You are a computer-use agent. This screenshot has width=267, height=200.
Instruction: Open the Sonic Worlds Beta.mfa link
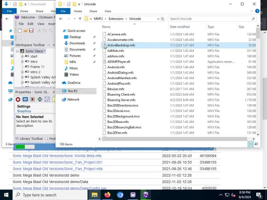(57, 156)
